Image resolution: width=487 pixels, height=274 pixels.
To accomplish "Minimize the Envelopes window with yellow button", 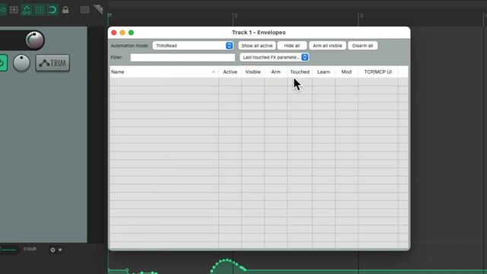I will [x=123, y=33].
